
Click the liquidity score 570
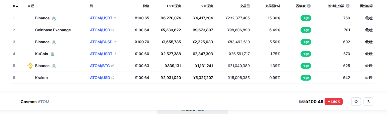coord(347,54)
